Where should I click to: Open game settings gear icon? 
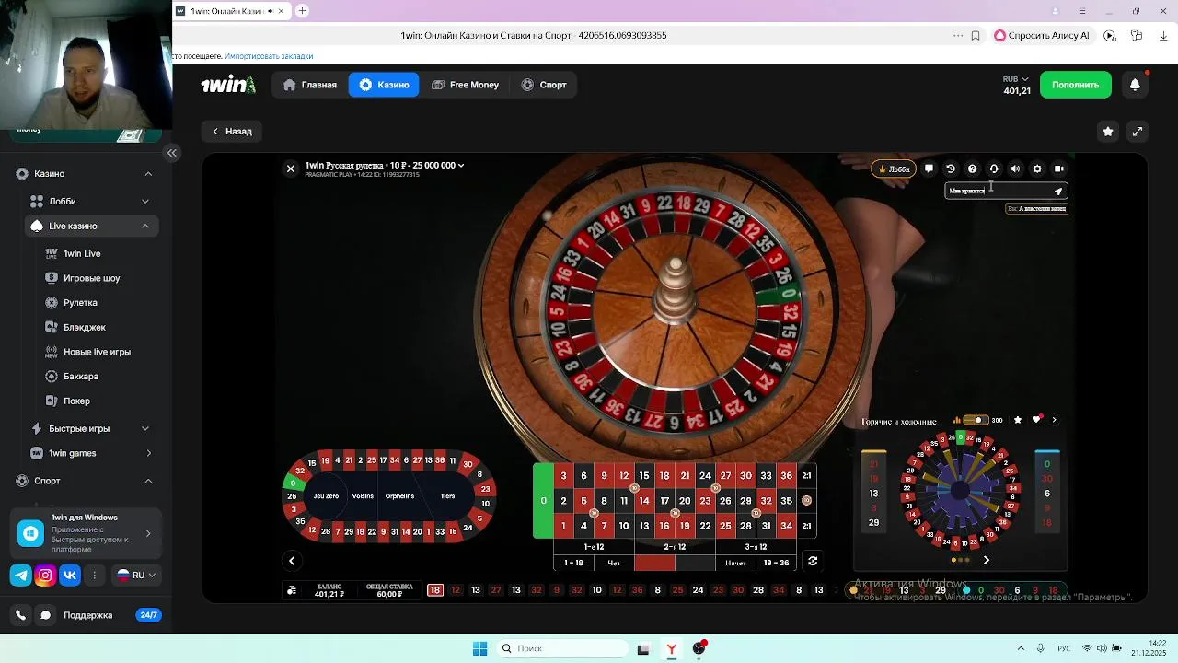pos(1037,169)
